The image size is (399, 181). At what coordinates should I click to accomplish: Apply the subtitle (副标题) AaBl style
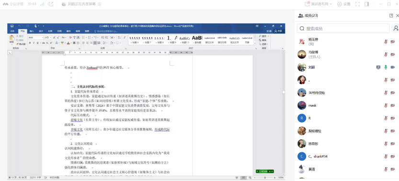point(197,40)
